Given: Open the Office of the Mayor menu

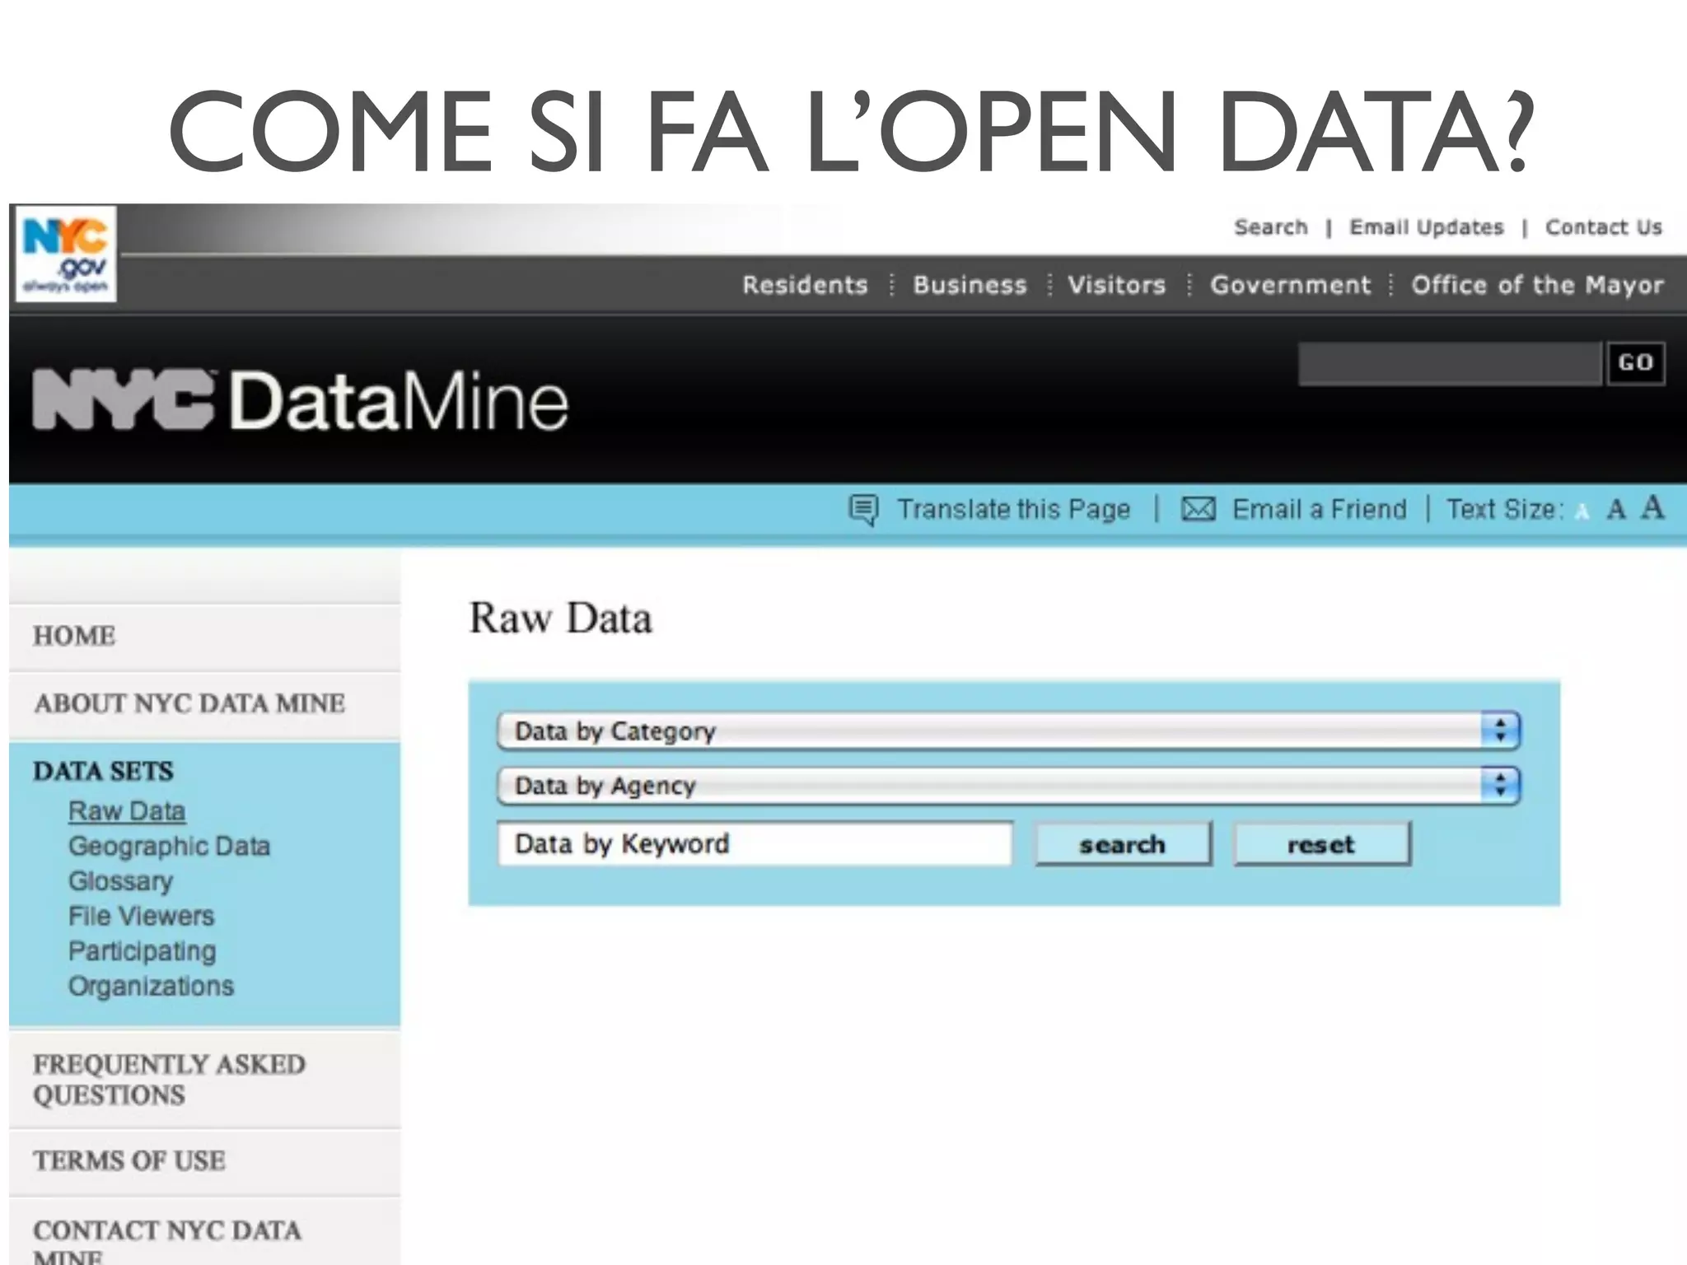Looking at the screenshot, I should coord(1537,285).
